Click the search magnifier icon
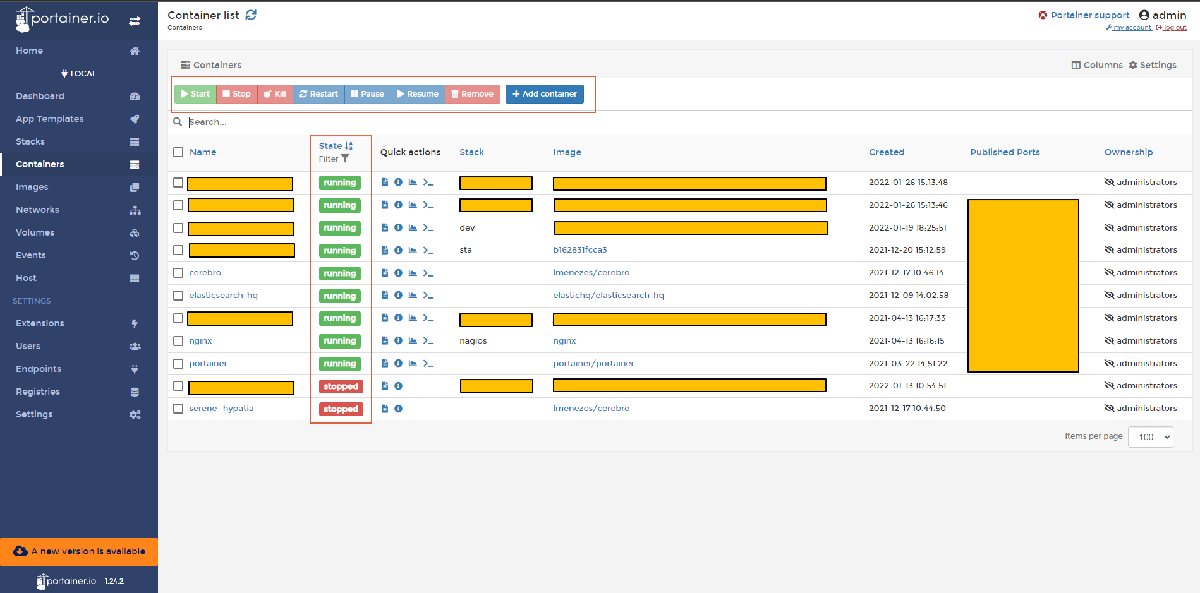Image resolution: width=1200 pixels, height=593 pixels. point(178,122)
